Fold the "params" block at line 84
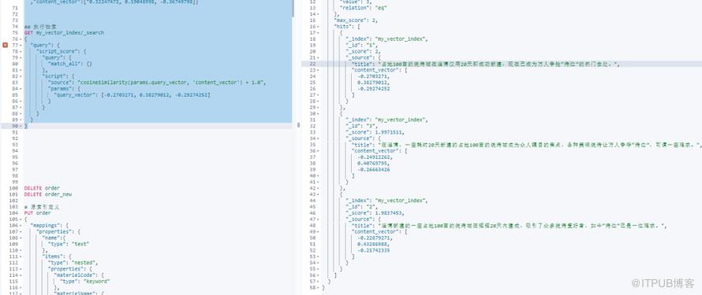The height and width of the screenshot is (295, 702). (x=21, y=89)
